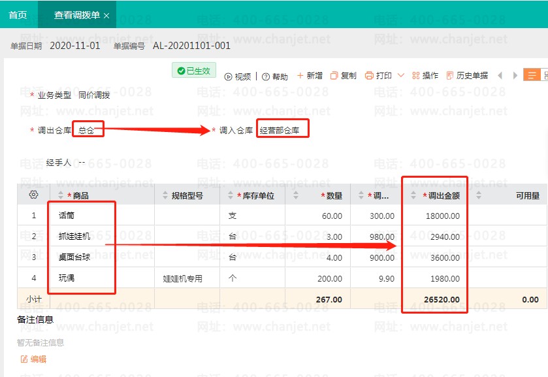548x377 pixels.
Task: Sort by 库存单位 column
Action: pos(231,195)
